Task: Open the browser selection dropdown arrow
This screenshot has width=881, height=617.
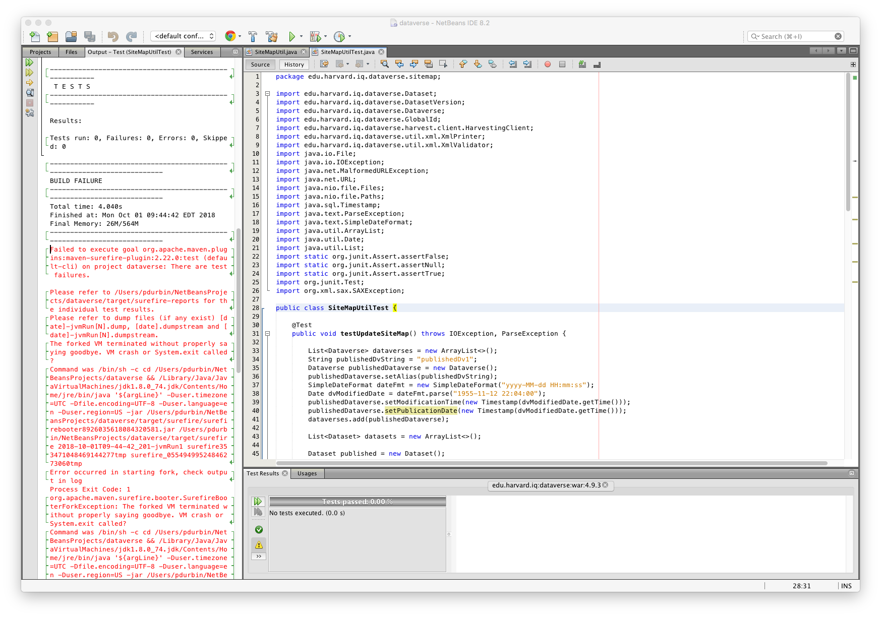Action: [x=240, y=36]
